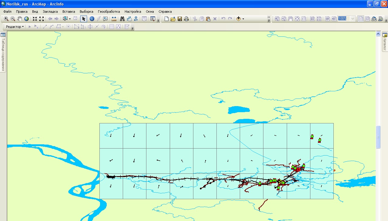Activate the Pan hand tool
Screen dimensions: 388x221
pyautogui.click(x=20, y=19)
